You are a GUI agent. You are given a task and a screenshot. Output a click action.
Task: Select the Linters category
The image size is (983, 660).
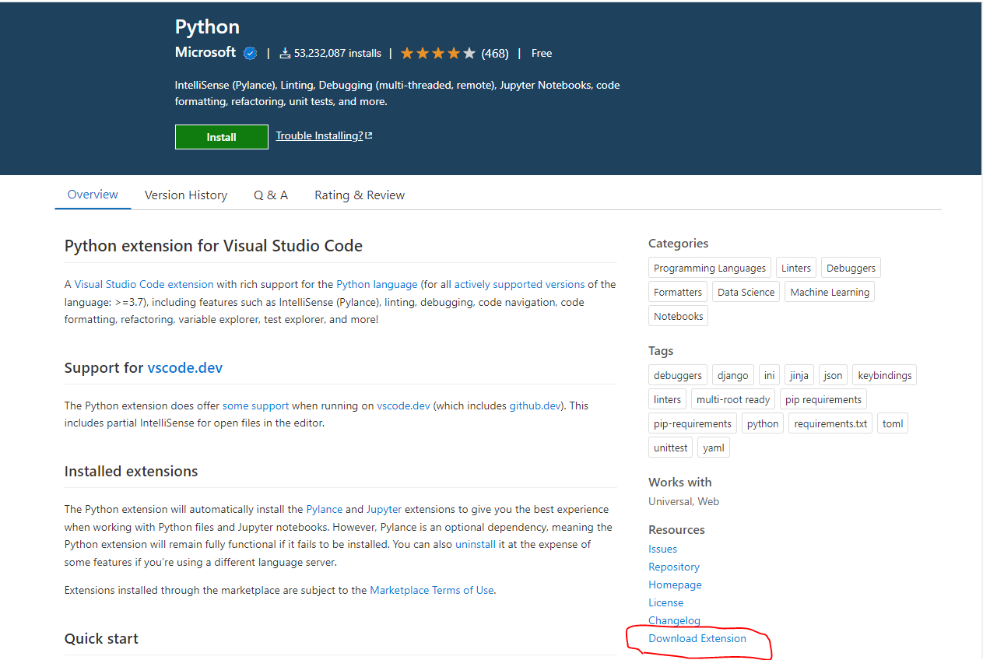pyautogui.click(x=796, y=268)
